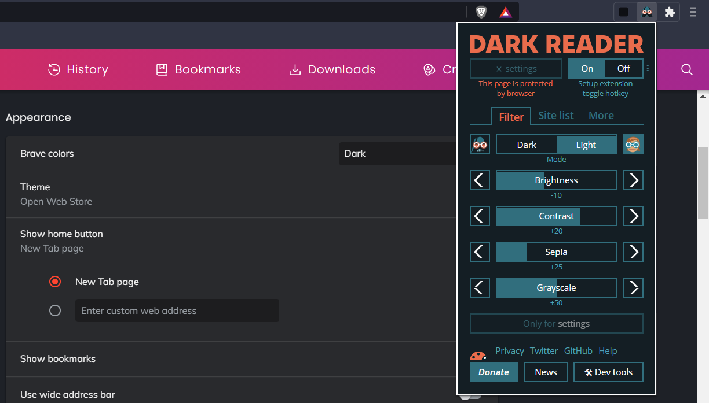The width and height of the screenshot is (709, 403).
Task: Switch to the Site list tab
Action: [556, 116]
